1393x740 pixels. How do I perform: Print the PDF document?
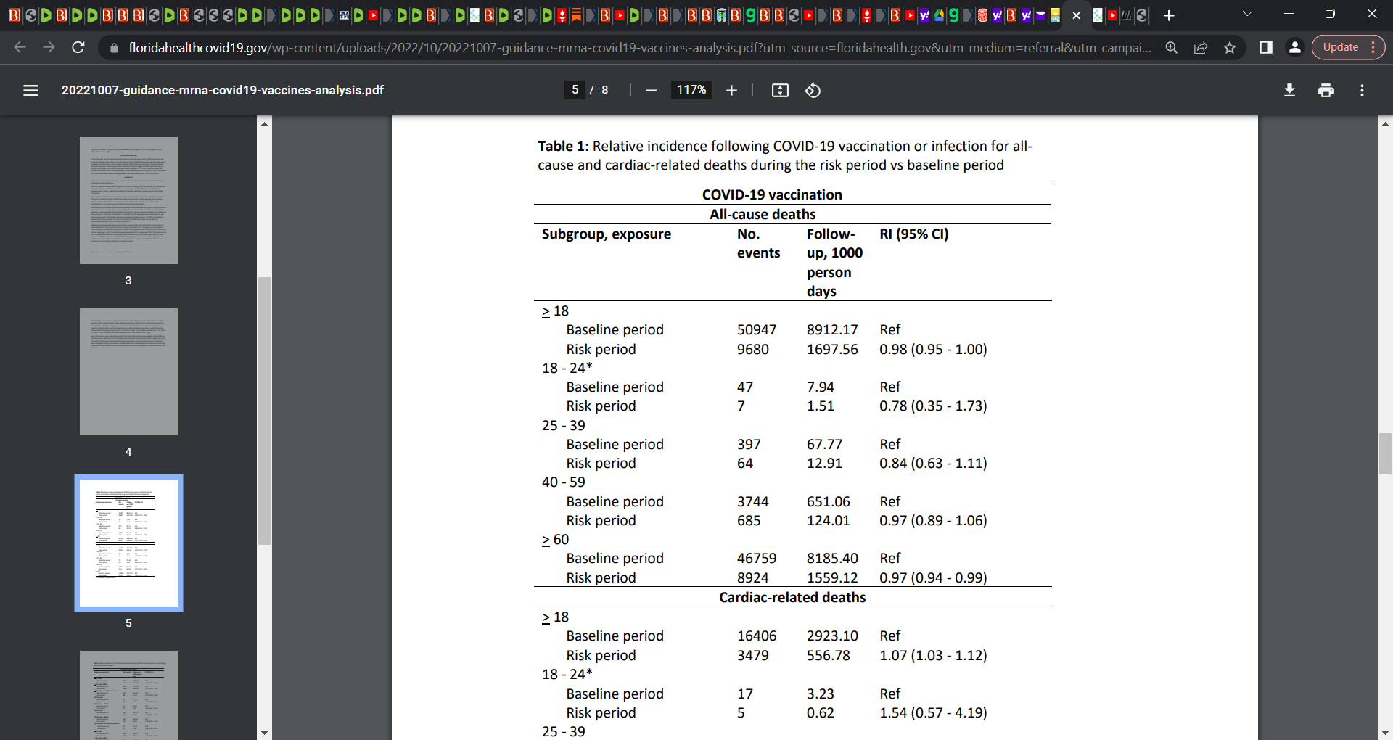pyautogui.click(x=1326, y=90)
